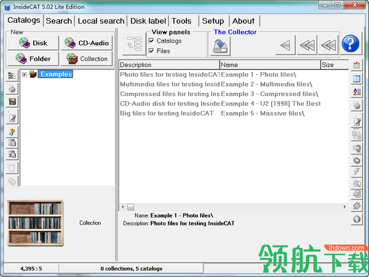Click '4,395 : 5' in status bar
The image size is (369, 277).
(x=31, y=269)
